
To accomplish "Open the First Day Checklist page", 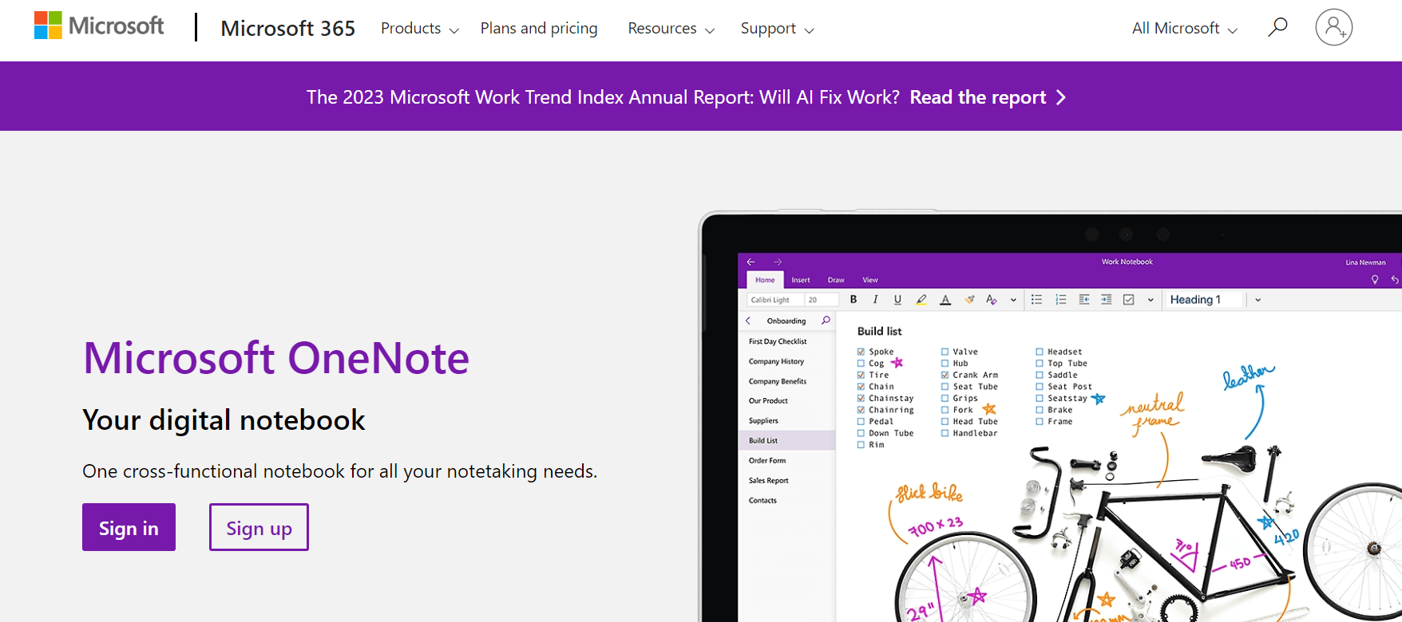I will pyautogui.click(x=778, y=341).
